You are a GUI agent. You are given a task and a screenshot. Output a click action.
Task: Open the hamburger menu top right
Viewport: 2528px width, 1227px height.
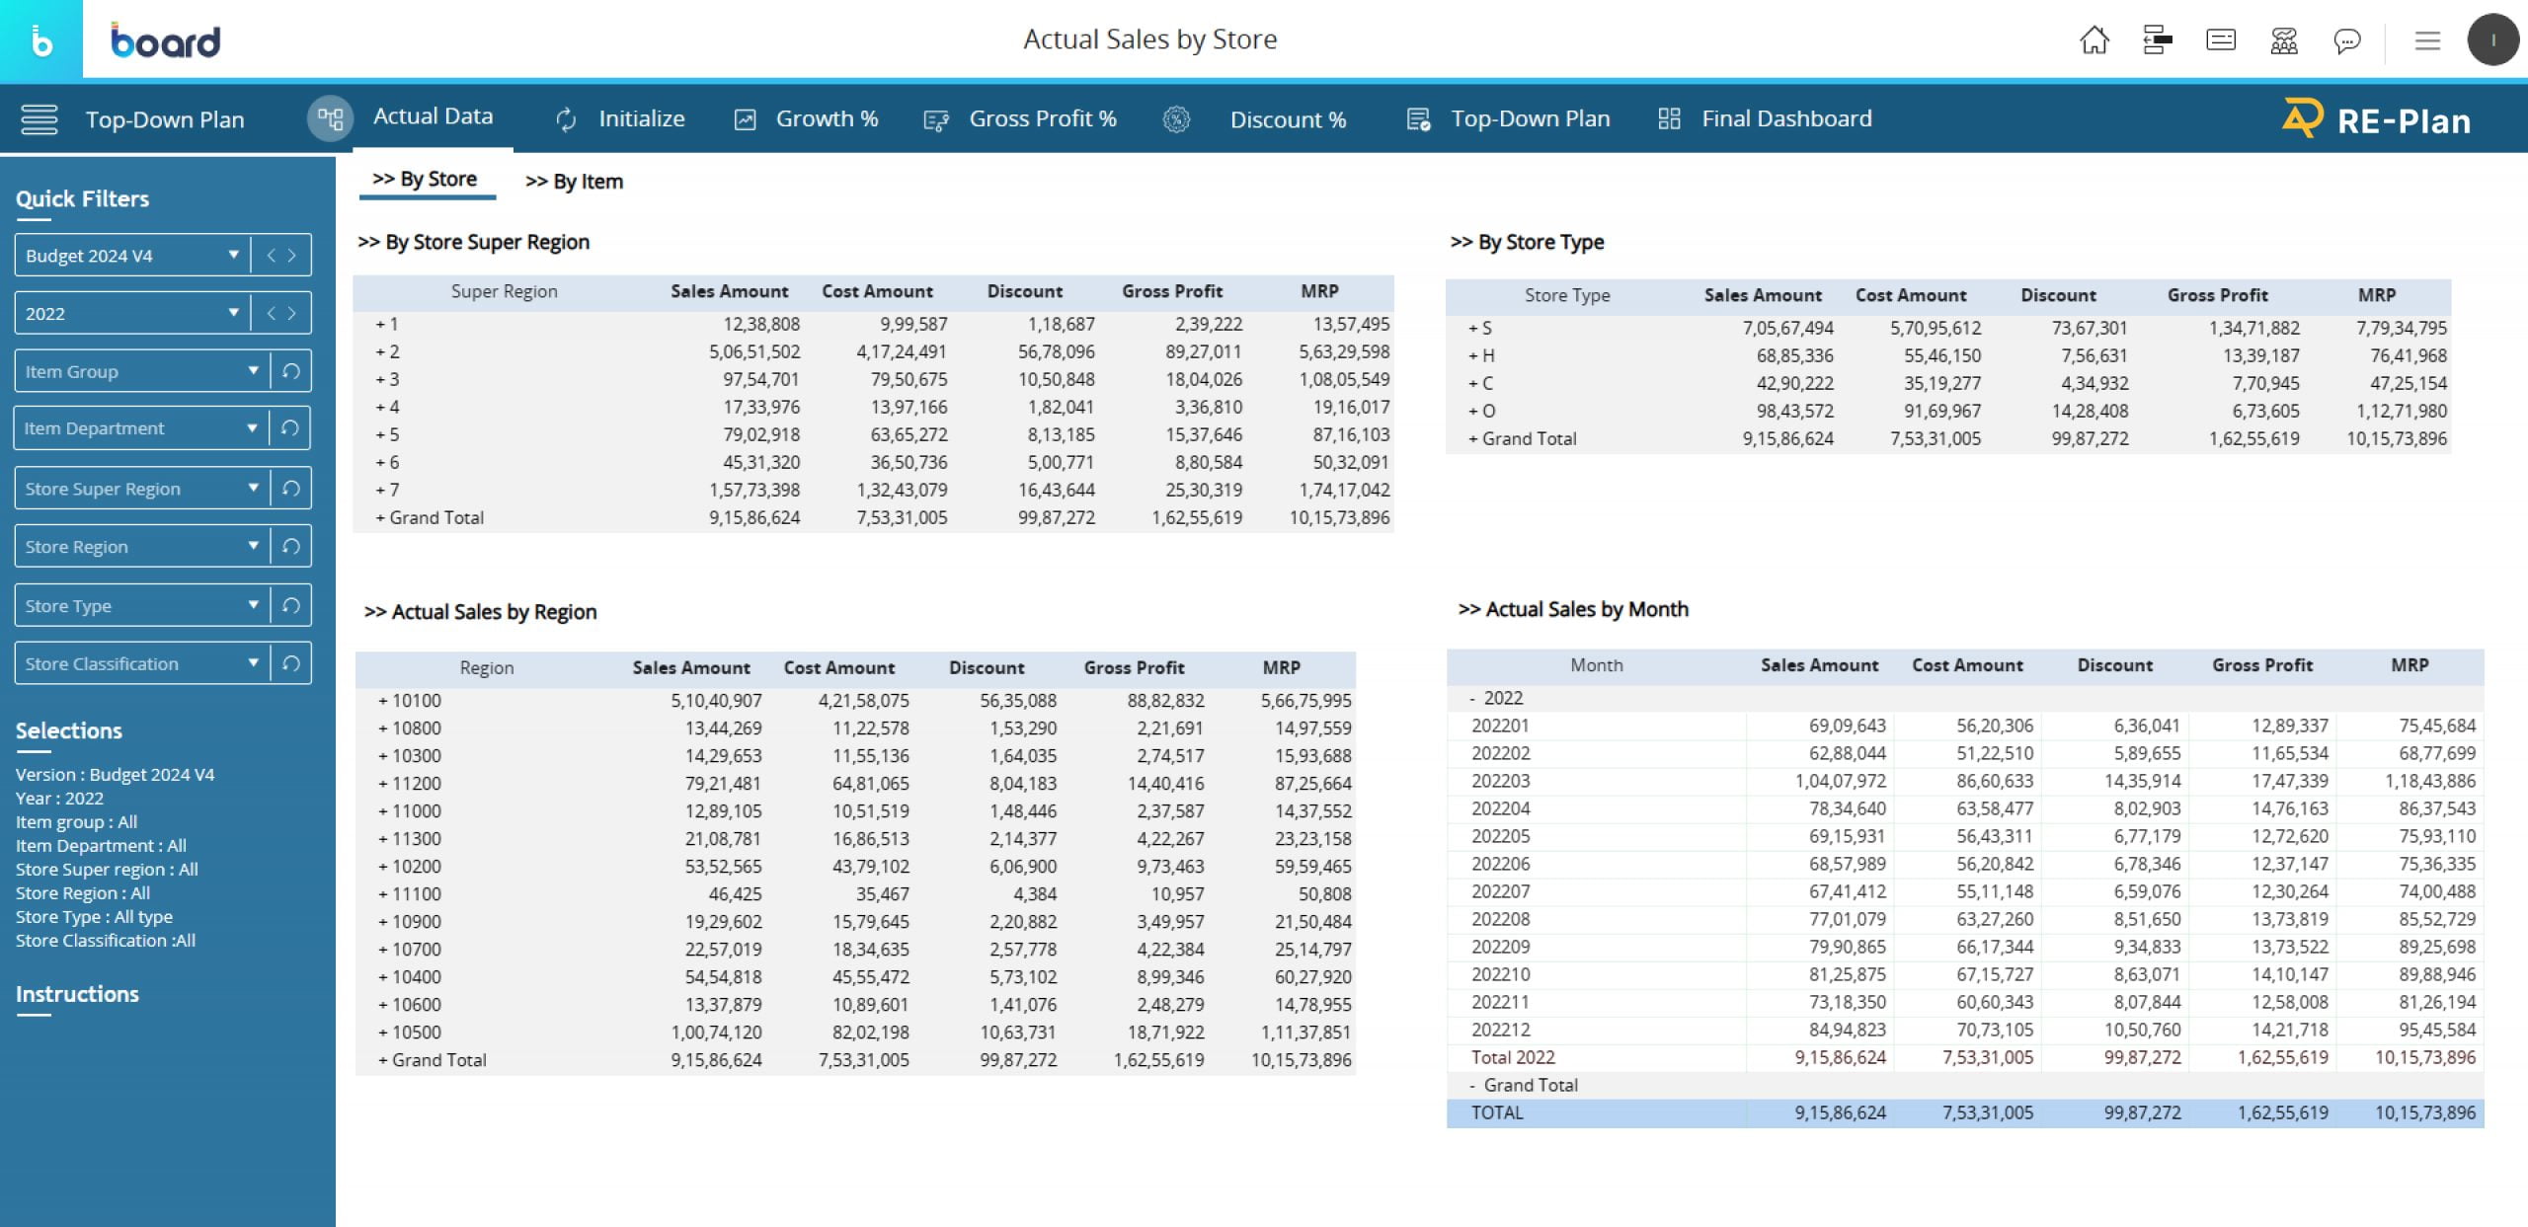[2427, 40]
